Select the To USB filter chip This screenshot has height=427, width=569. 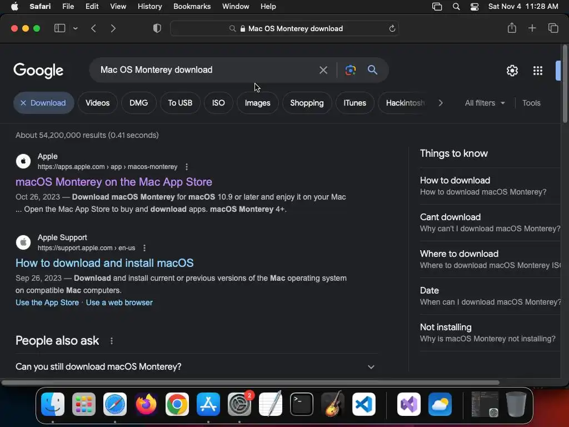180,103
